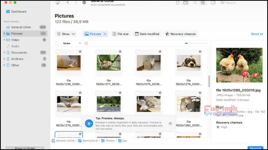Open the Show dropdown
This screenshot has width=268, height=150.
pyautogui.click(x=66, y=34)
